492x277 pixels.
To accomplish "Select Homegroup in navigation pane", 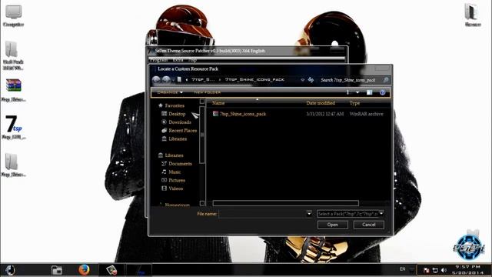I will click(x=175, y=205).
